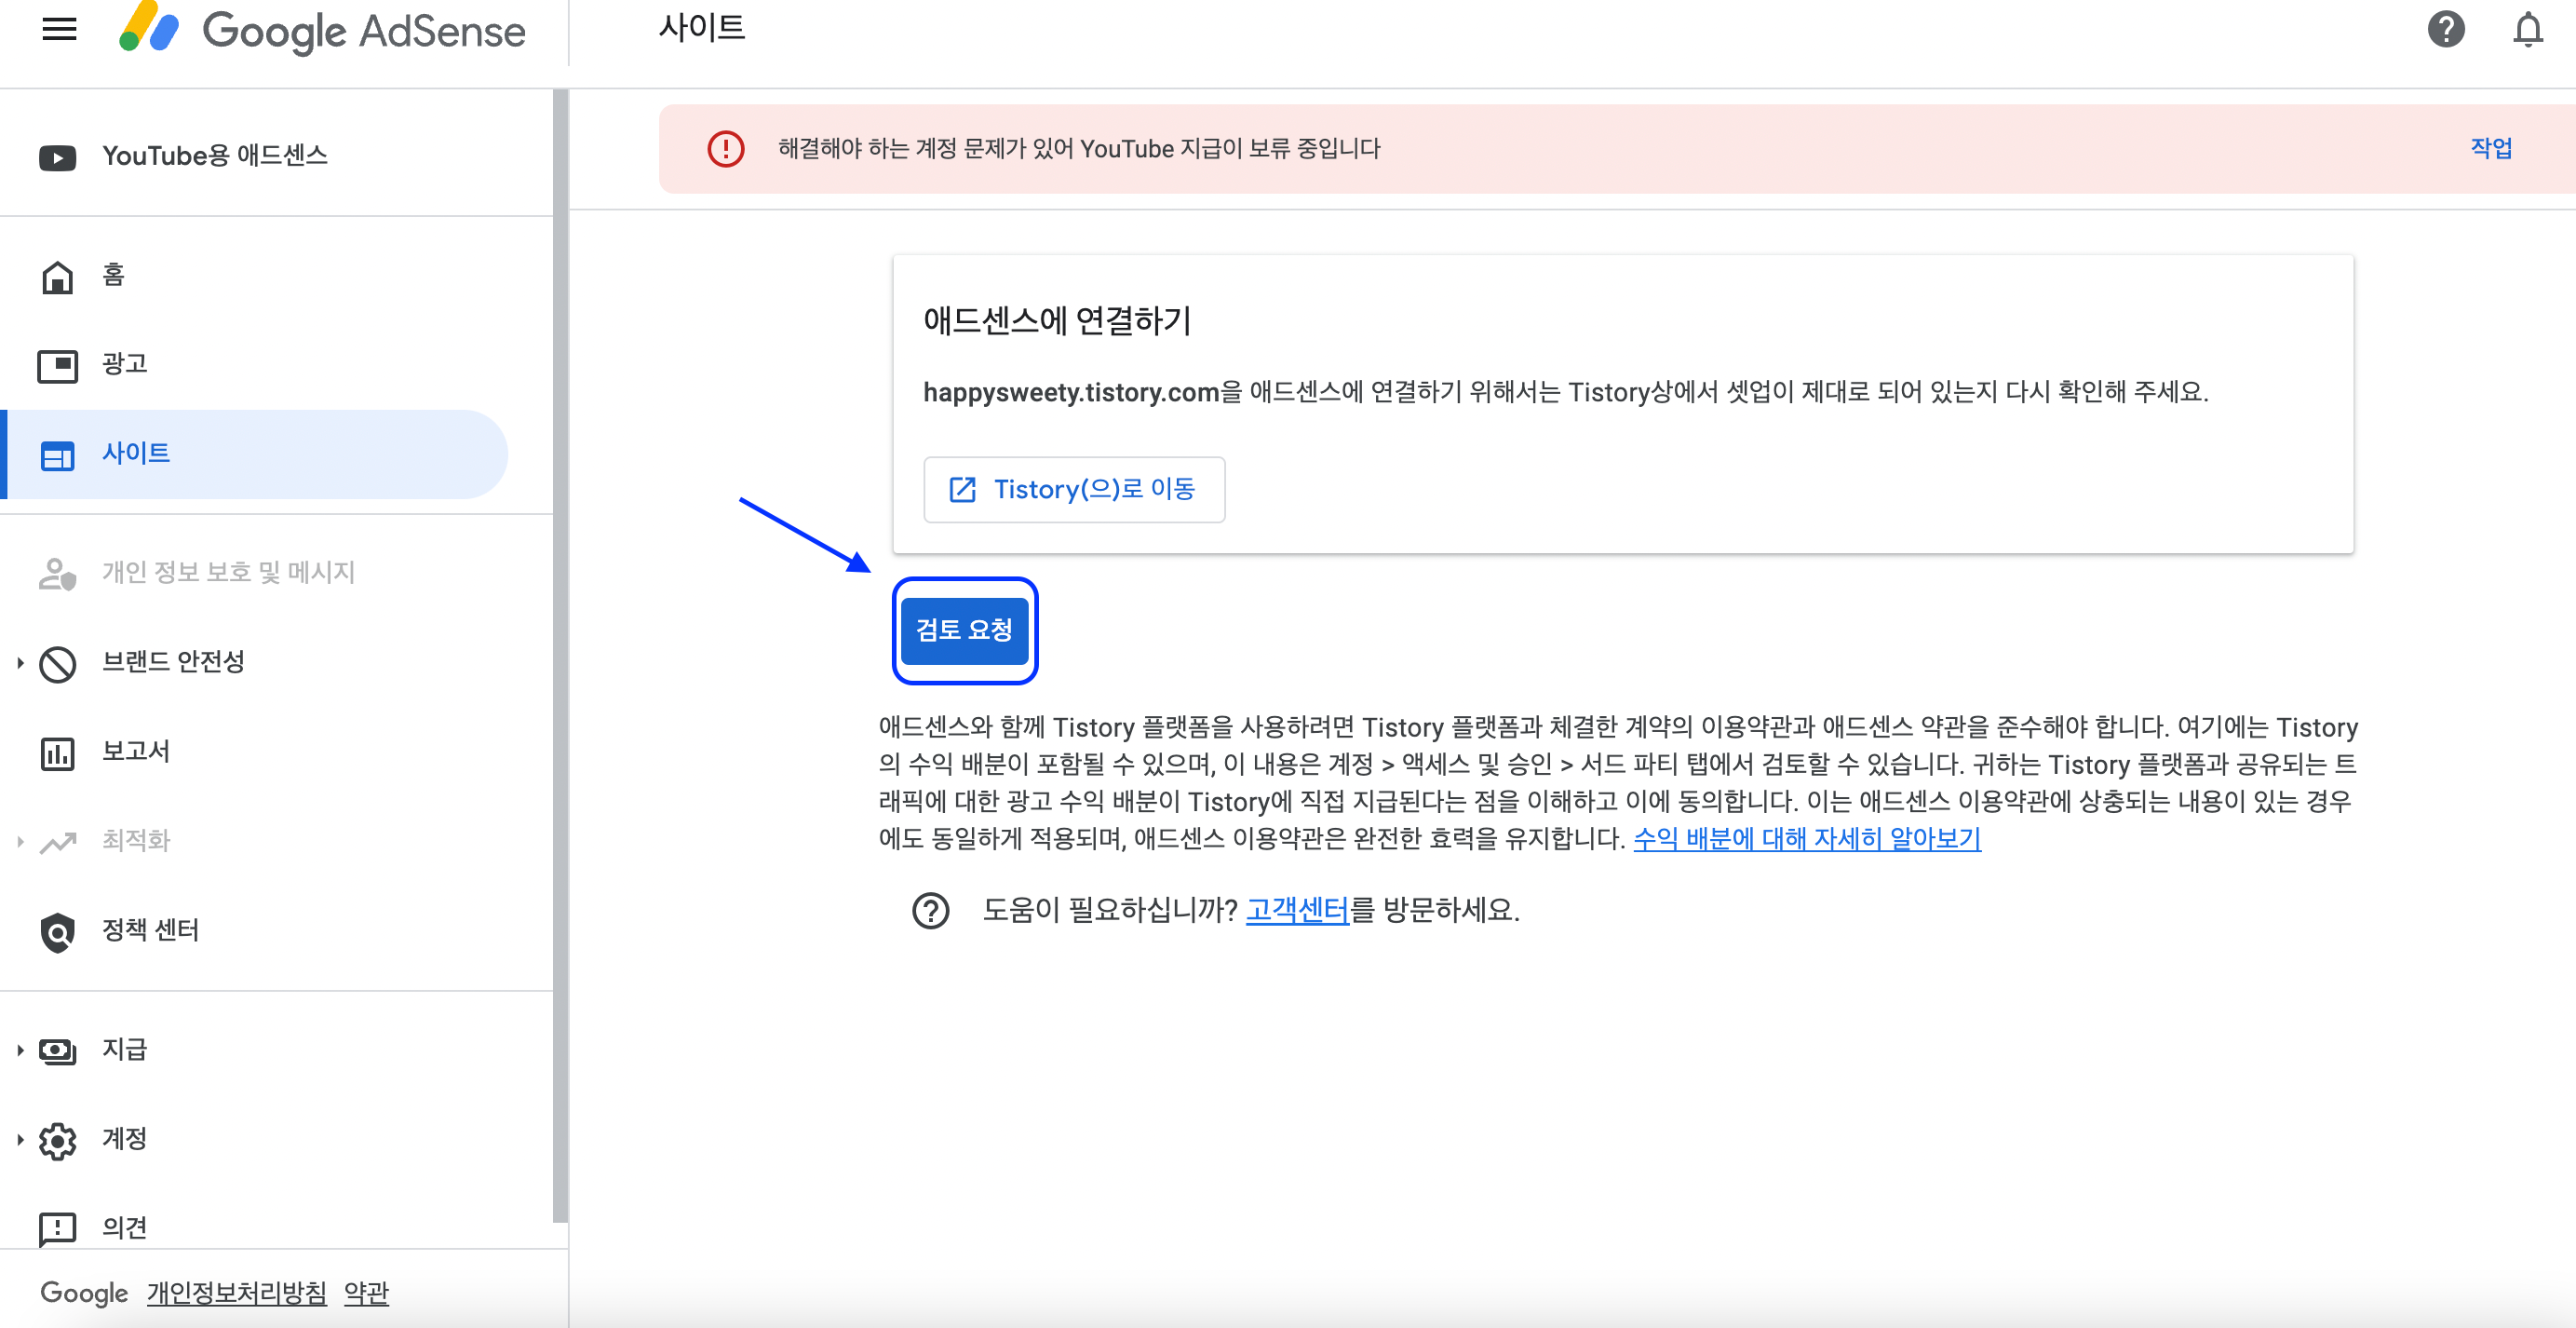Click the reports bar chart icon
The width and height of the screenshot is (2576, 1328).
[x=57, y=753]
